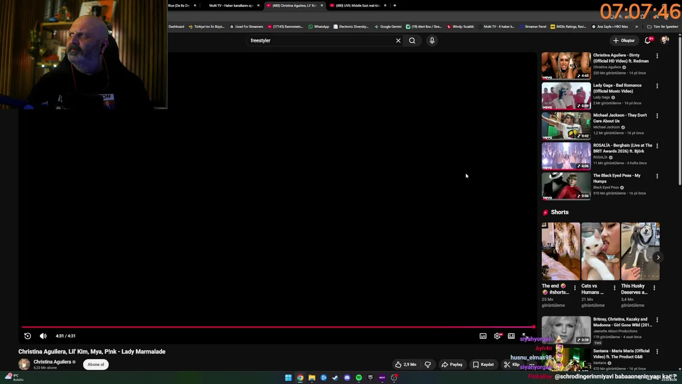Screen dimensions: 682x384
Task: Click the end-of-video scrubber dot
Action: click(533, 327)
